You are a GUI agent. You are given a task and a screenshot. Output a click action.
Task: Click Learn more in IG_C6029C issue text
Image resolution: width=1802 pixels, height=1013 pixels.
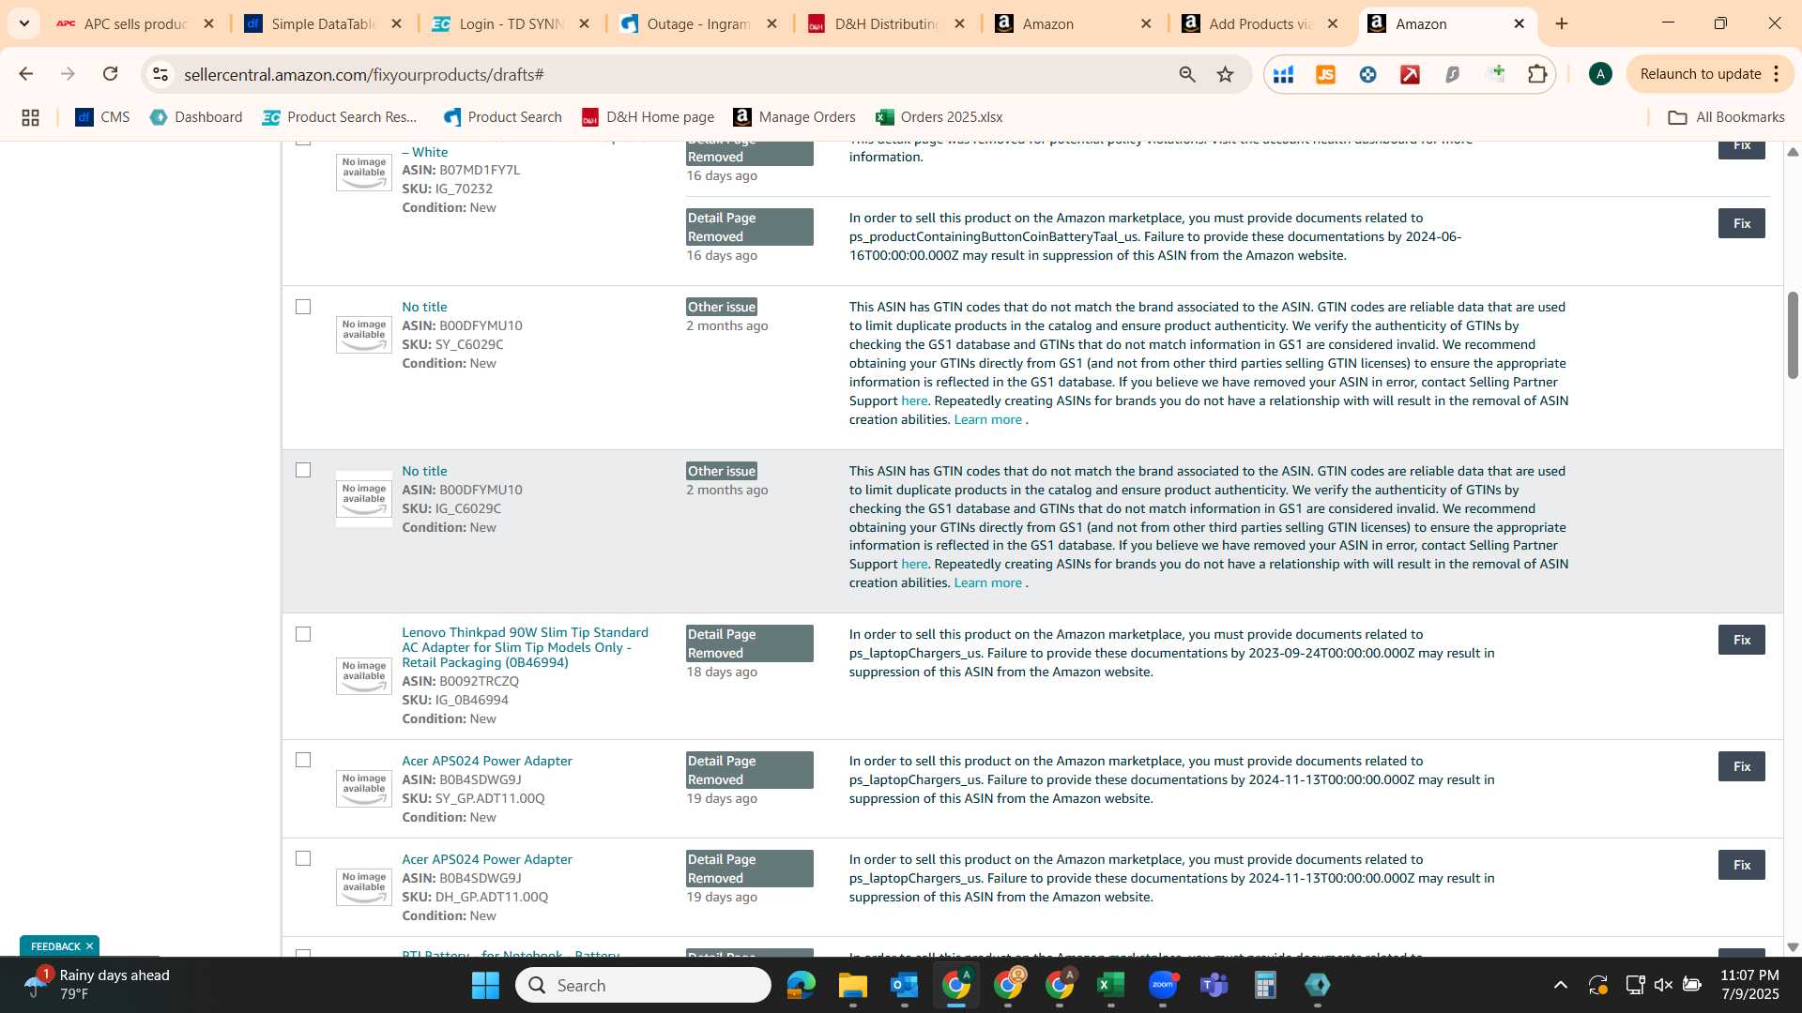[x=987, y=582]
